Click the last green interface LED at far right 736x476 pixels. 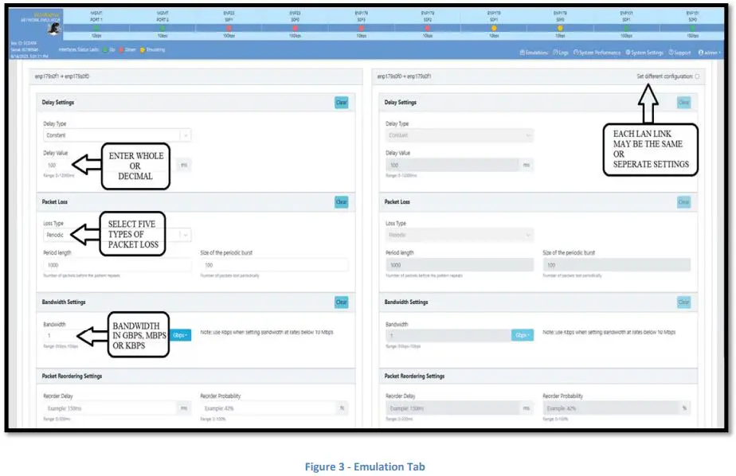point(692,28)
